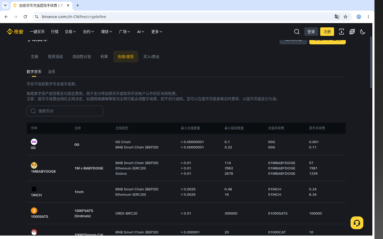Click the download app icon

[342, 32]
